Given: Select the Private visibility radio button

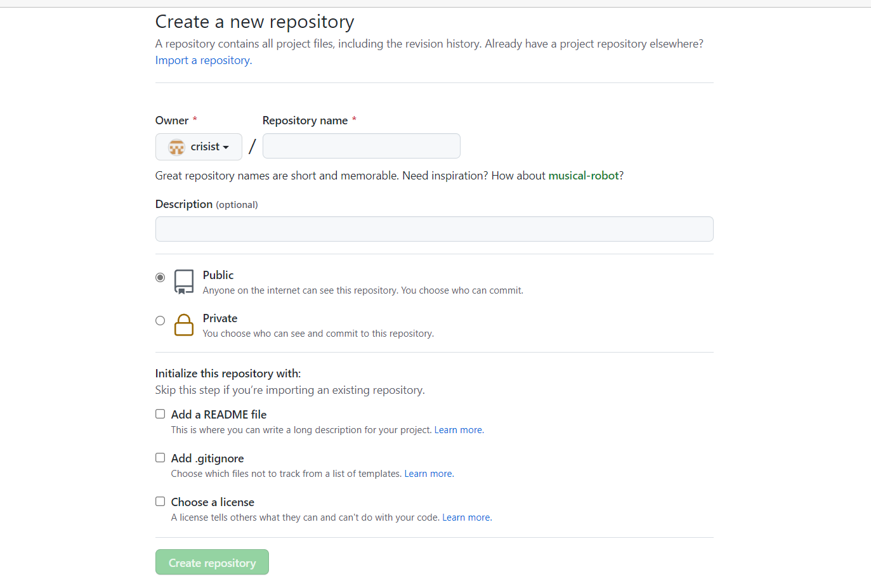Looking at the screenshot, I should tap(160, 321).
